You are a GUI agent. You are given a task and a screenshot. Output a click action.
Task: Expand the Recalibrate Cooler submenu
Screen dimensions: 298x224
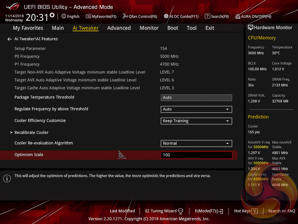point(31,132)
